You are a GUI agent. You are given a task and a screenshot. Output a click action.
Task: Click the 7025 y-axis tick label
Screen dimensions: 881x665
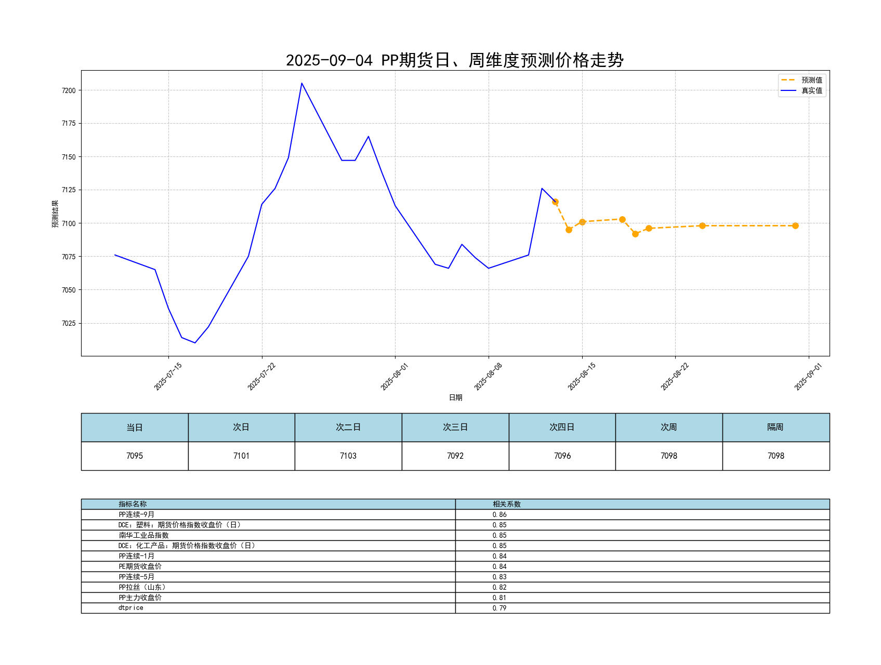(x=69, y=323)
